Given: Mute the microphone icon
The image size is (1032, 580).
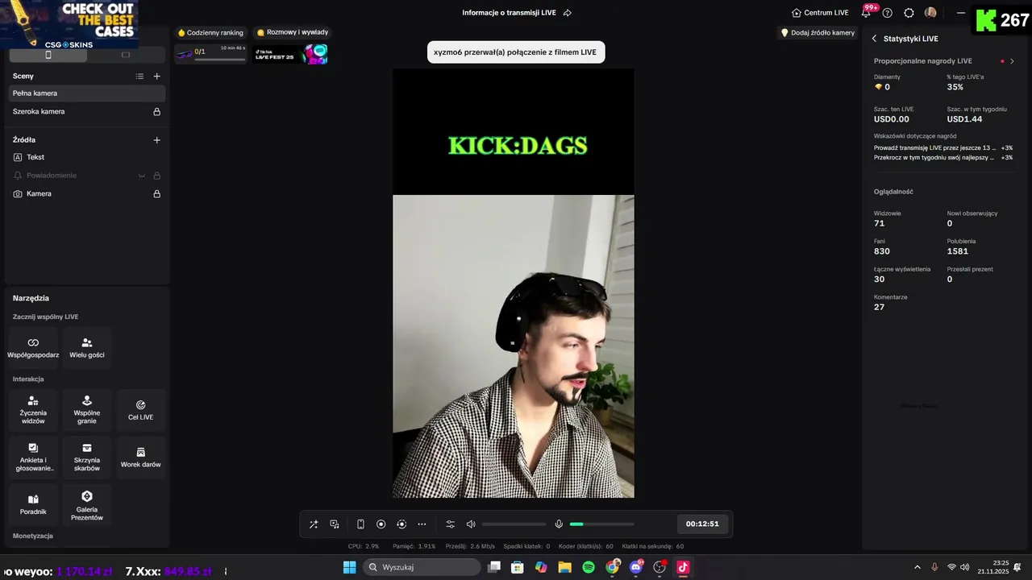Looking at the screenshot, I should pos(559,524).
